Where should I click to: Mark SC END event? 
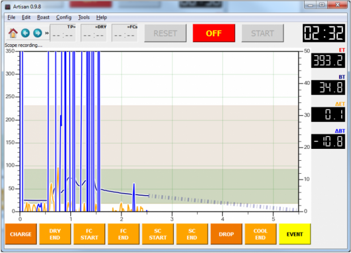click(x=192, y=234)
